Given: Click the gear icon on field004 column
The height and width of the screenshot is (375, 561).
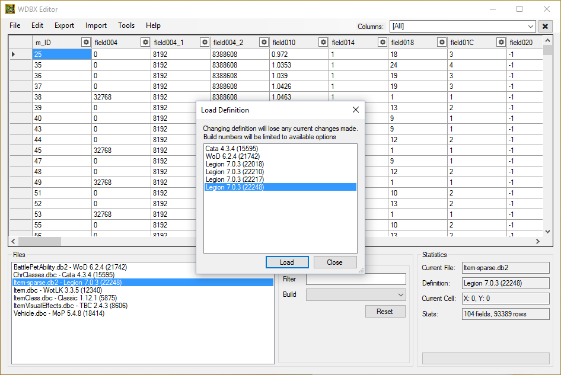Looking at the screenshot, I should pos(145,42).
